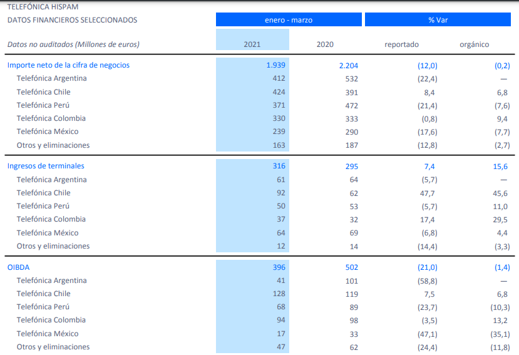Click 'Importe neto de la cifra de negocios' row label
The width and height of the screenshot is (519, 355).
[x=68, y=65]
